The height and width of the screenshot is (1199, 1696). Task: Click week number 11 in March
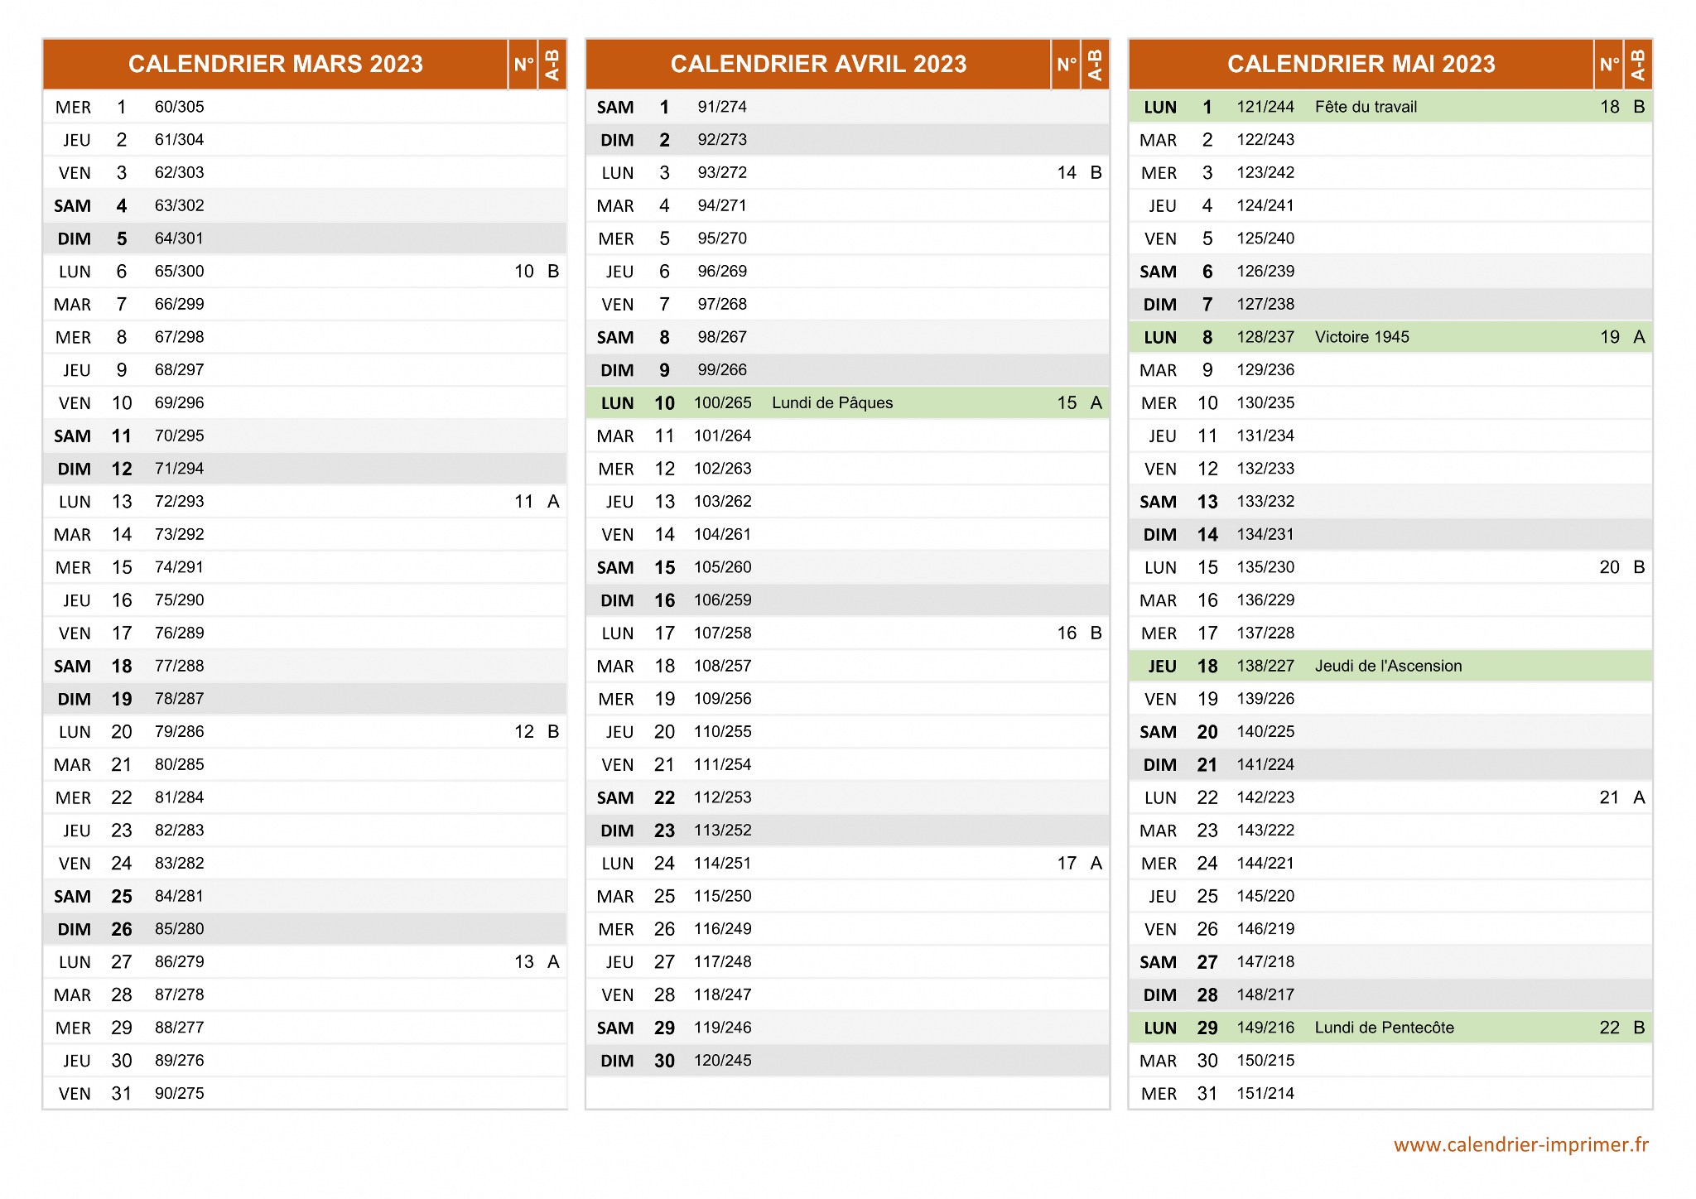click(x=524, y=502)
